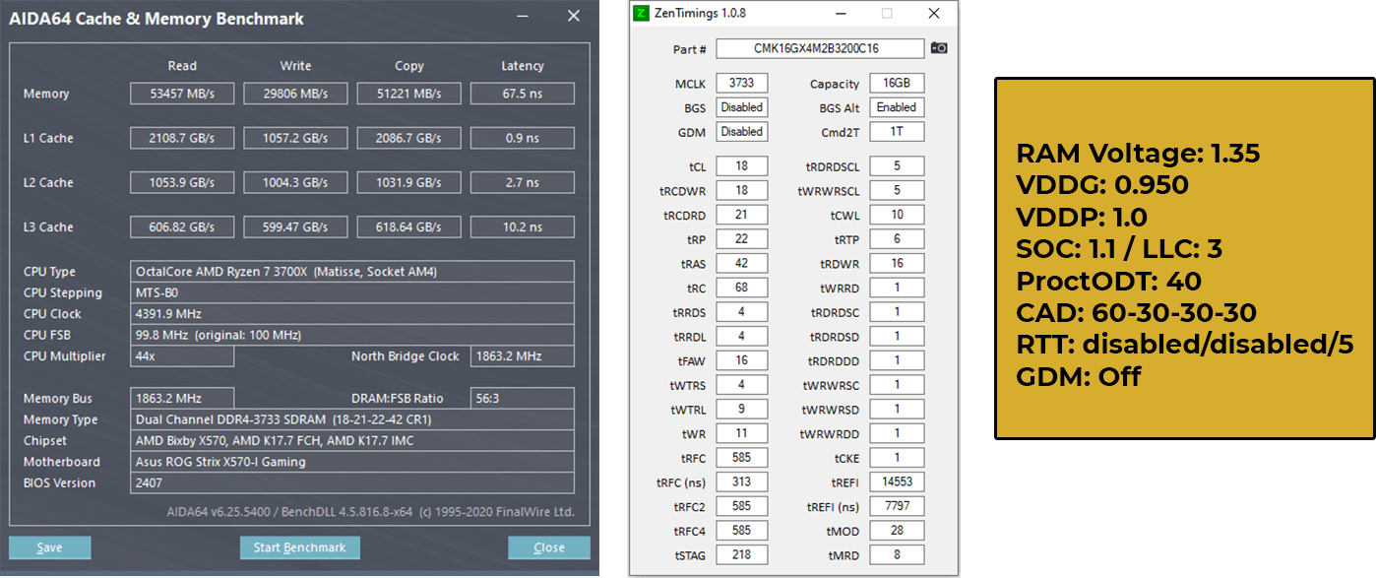Click CPU Stepping value MTS-B0
The image size is (1376, 578).
click(x=352, y=292)
